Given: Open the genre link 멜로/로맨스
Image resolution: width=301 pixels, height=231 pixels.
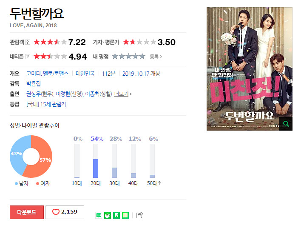Looking at the screenshot, I should [56, 74].
